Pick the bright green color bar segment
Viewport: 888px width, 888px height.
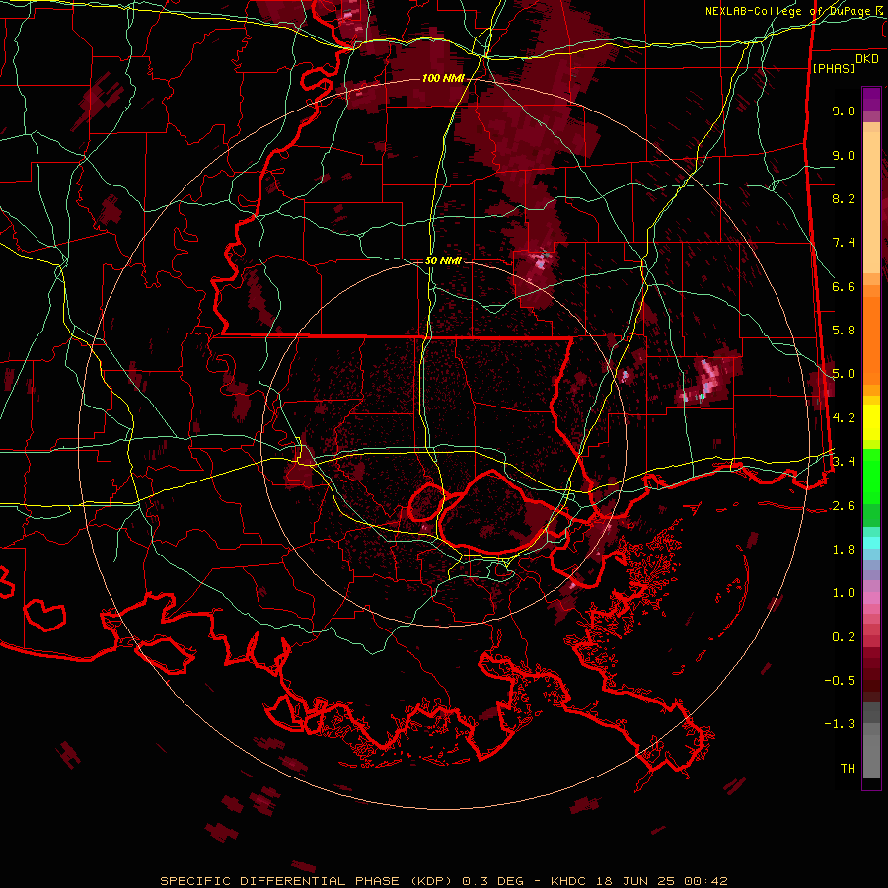point(871,477)
